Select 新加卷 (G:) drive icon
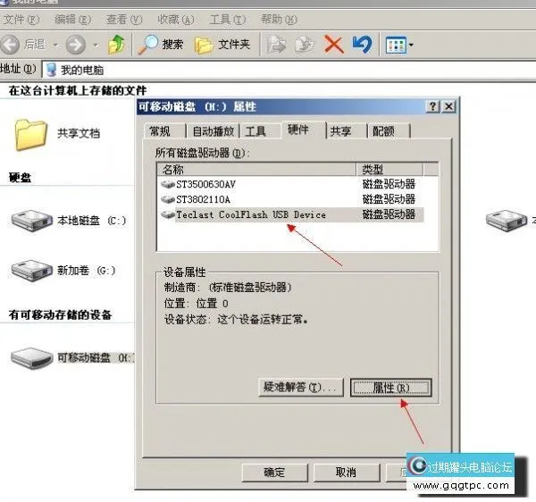Screen dimensions: 536x502 tap(31, 271)
